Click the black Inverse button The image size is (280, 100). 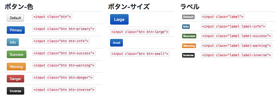(x=15, y=91)
